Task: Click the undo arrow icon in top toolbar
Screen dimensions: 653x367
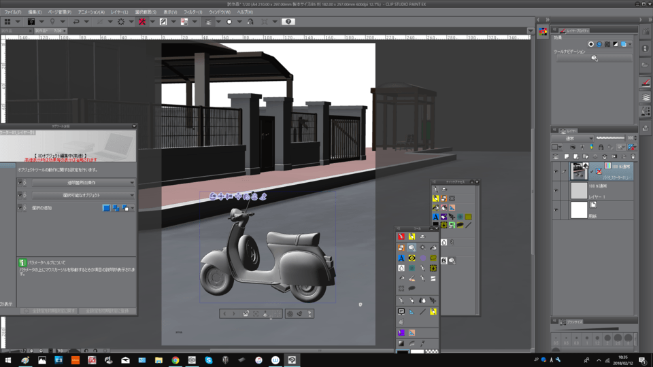Action: (x=76, y=22)
